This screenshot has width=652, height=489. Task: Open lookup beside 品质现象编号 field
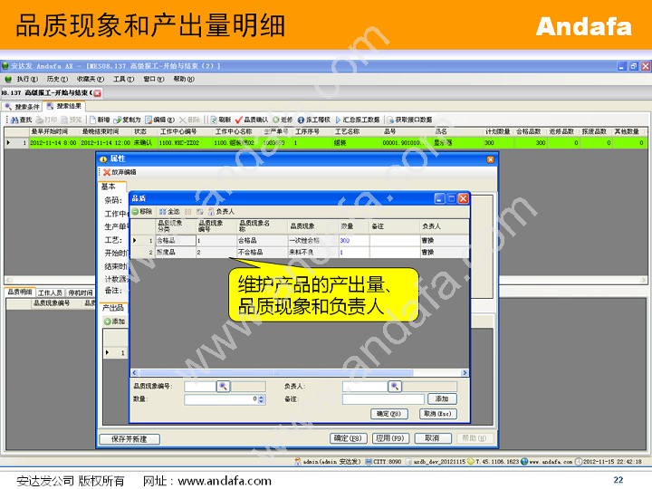[224, 387]
